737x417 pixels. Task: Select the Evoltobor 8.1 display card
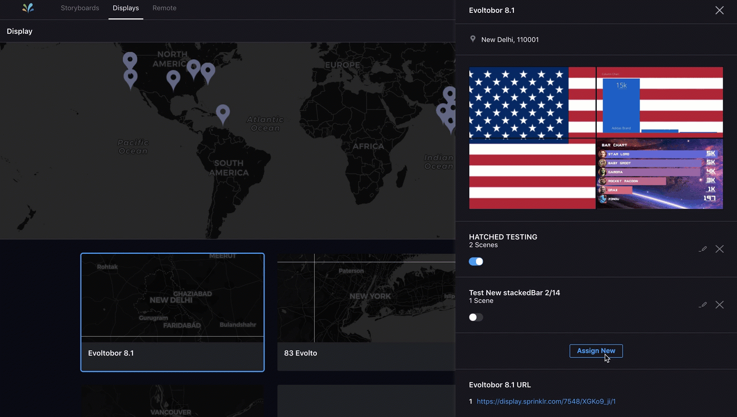point(172,312)
